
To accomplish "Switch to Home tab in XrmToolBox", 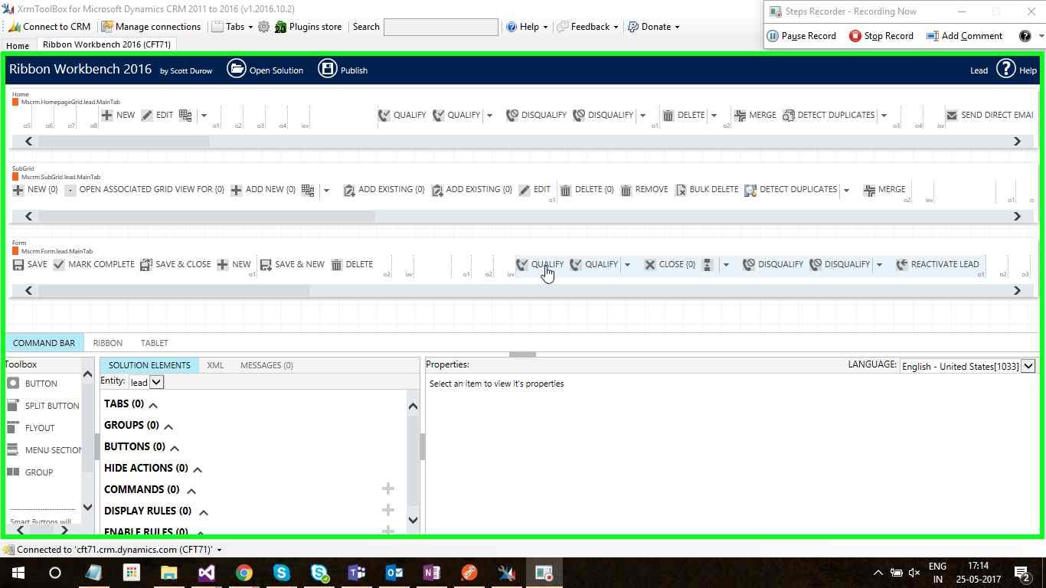I will click(18, 46).
